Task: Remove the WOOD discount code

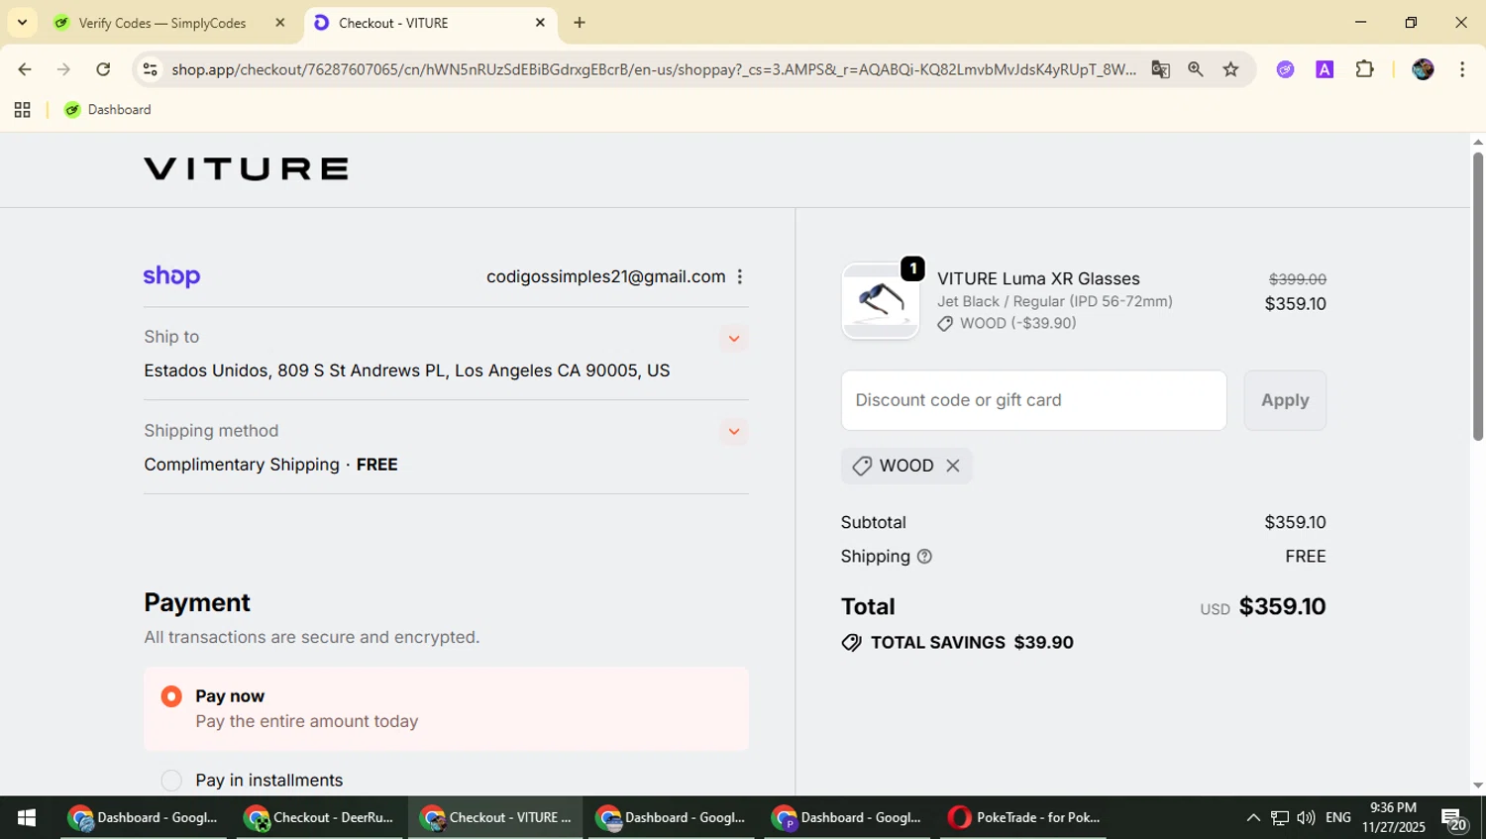Action: [953, 466]
